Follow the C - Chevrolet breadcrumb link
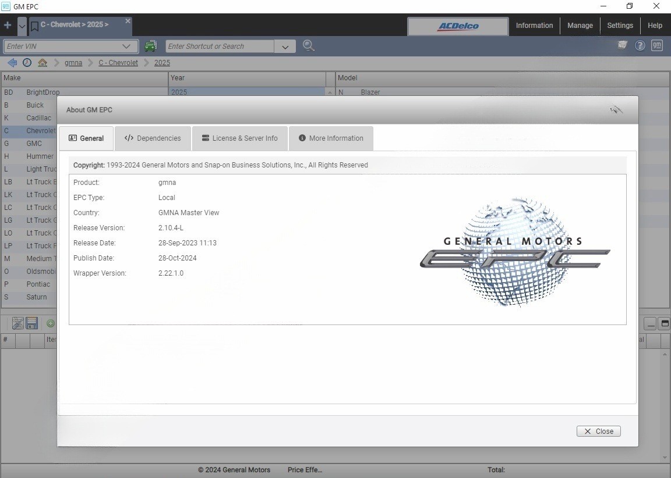The height and width of the screenshot is (478, 671). [x=118, y=63]
